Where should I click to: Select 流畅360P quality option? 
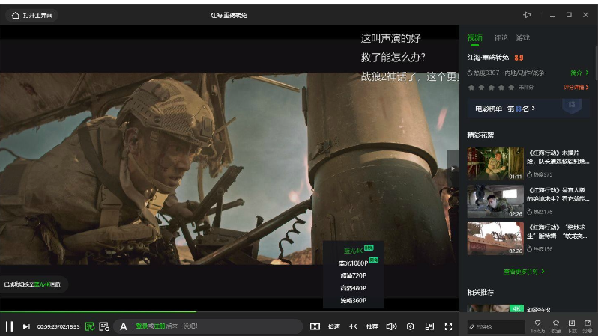353,300
